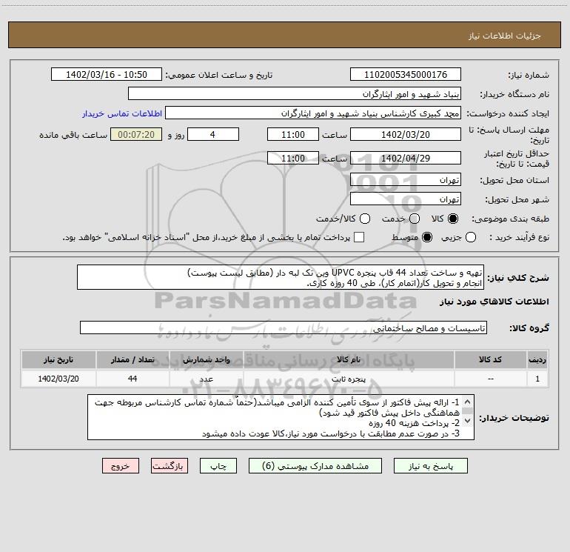
Task: Click the نام دستگاه خریدار field
Action: [x=295, y=93]
